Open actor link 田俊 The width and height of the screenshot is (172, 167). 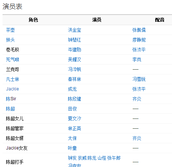(72, 109)
